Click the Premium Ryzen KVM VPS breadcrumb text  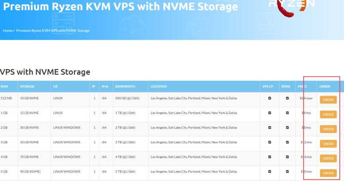53,31
